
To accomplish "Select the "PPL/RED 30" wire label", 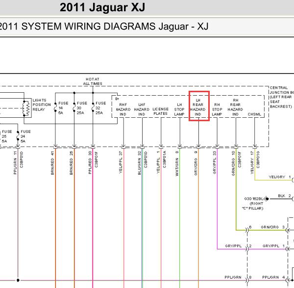I will coord(90,162).
